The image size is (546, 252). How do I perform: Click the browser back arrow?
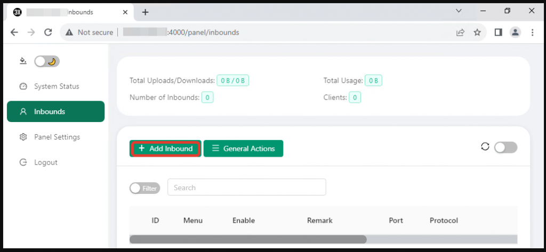pos(14,32)
